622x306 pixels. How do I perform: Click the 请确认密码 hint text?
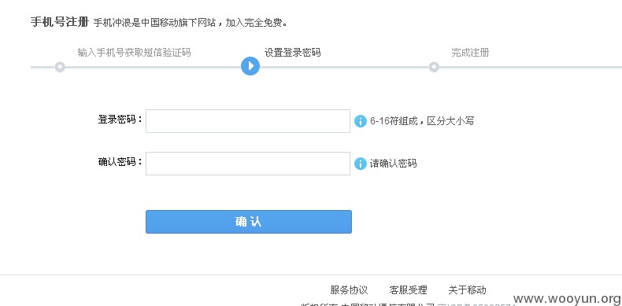coord(393,164)
